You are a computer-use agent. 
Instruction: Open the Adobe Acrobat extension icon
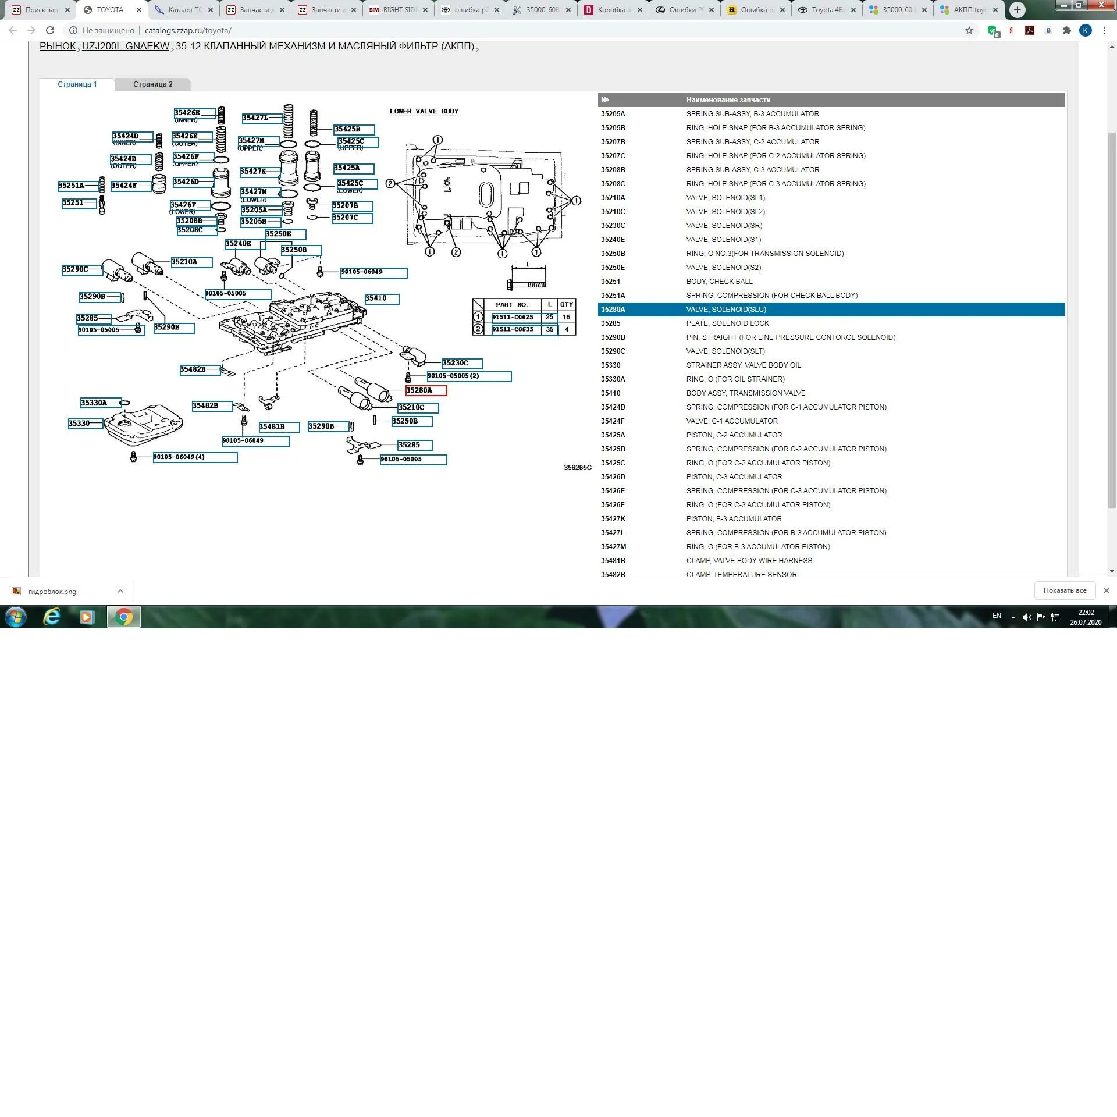pos(1030,31)
